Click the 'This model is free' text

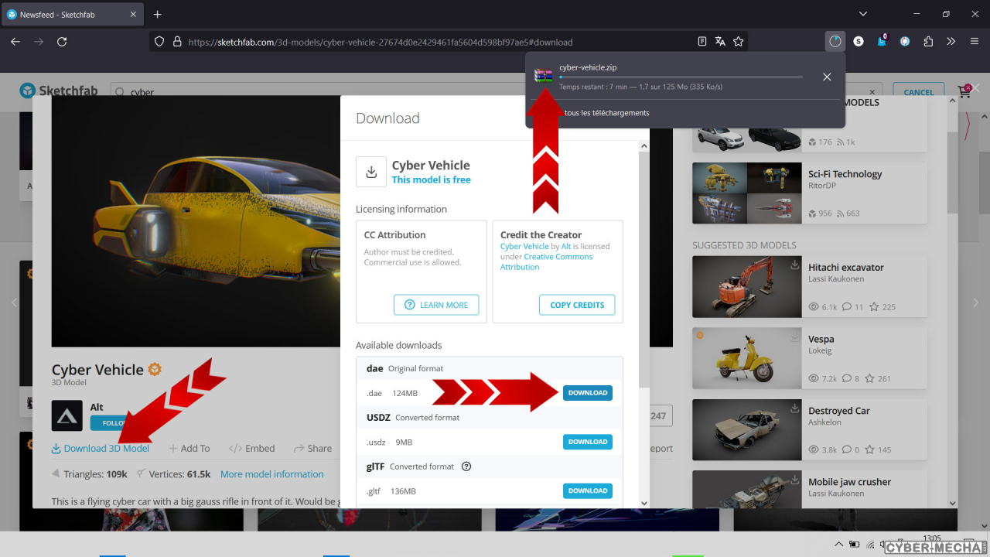click(x=431, y=179)
